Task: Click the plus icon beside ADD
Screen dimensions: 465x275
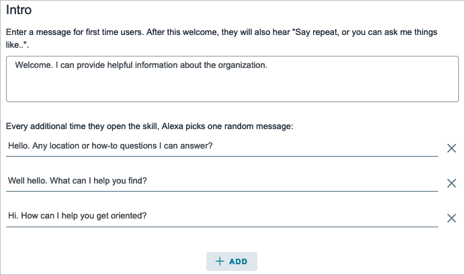Action: coord(220,261)
